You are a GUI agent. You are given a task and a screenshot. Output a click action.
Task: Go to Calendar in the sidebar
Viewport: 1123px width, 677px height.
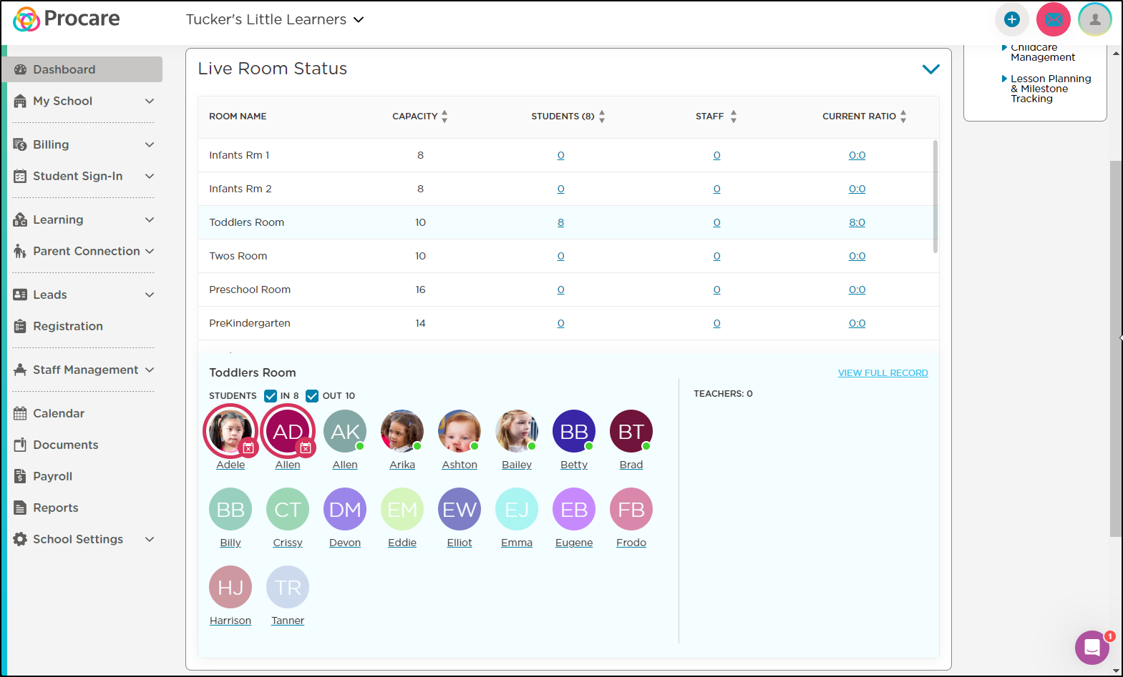pos(58,413)
